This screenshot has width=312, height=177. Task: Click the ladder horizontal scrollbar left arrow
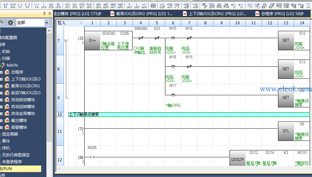point(59,169)
